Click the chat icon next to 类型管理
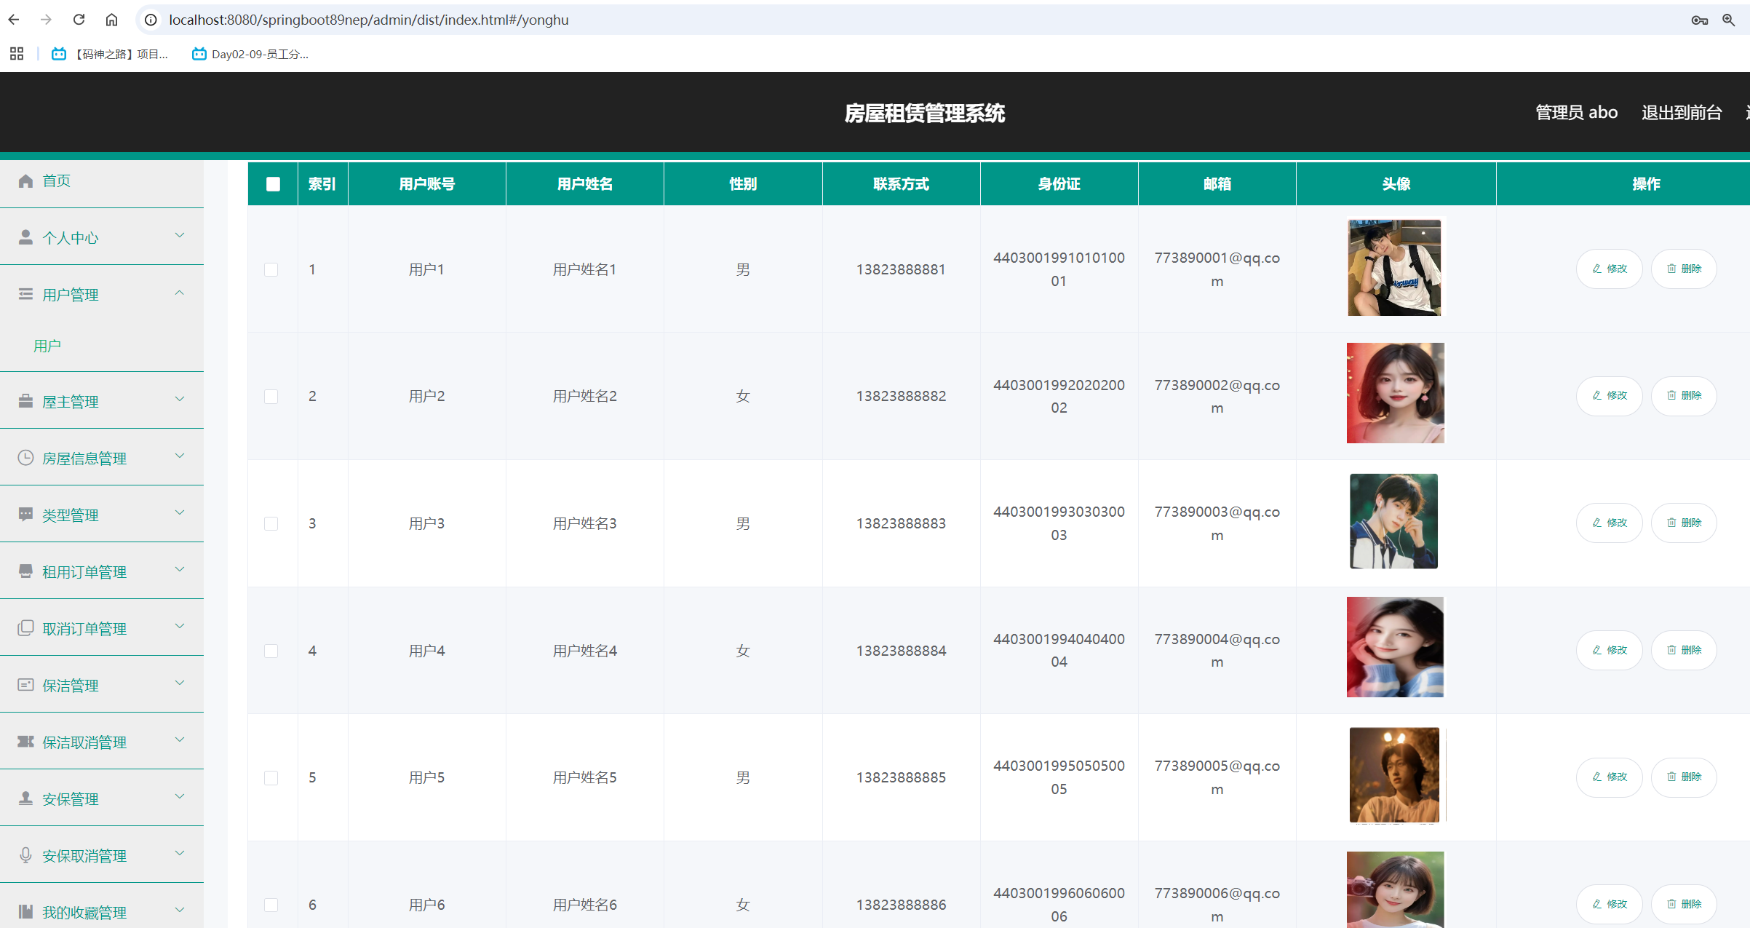Image resolution: width=1750 pixels, height=928 pixels. click(x=25, y=515)
